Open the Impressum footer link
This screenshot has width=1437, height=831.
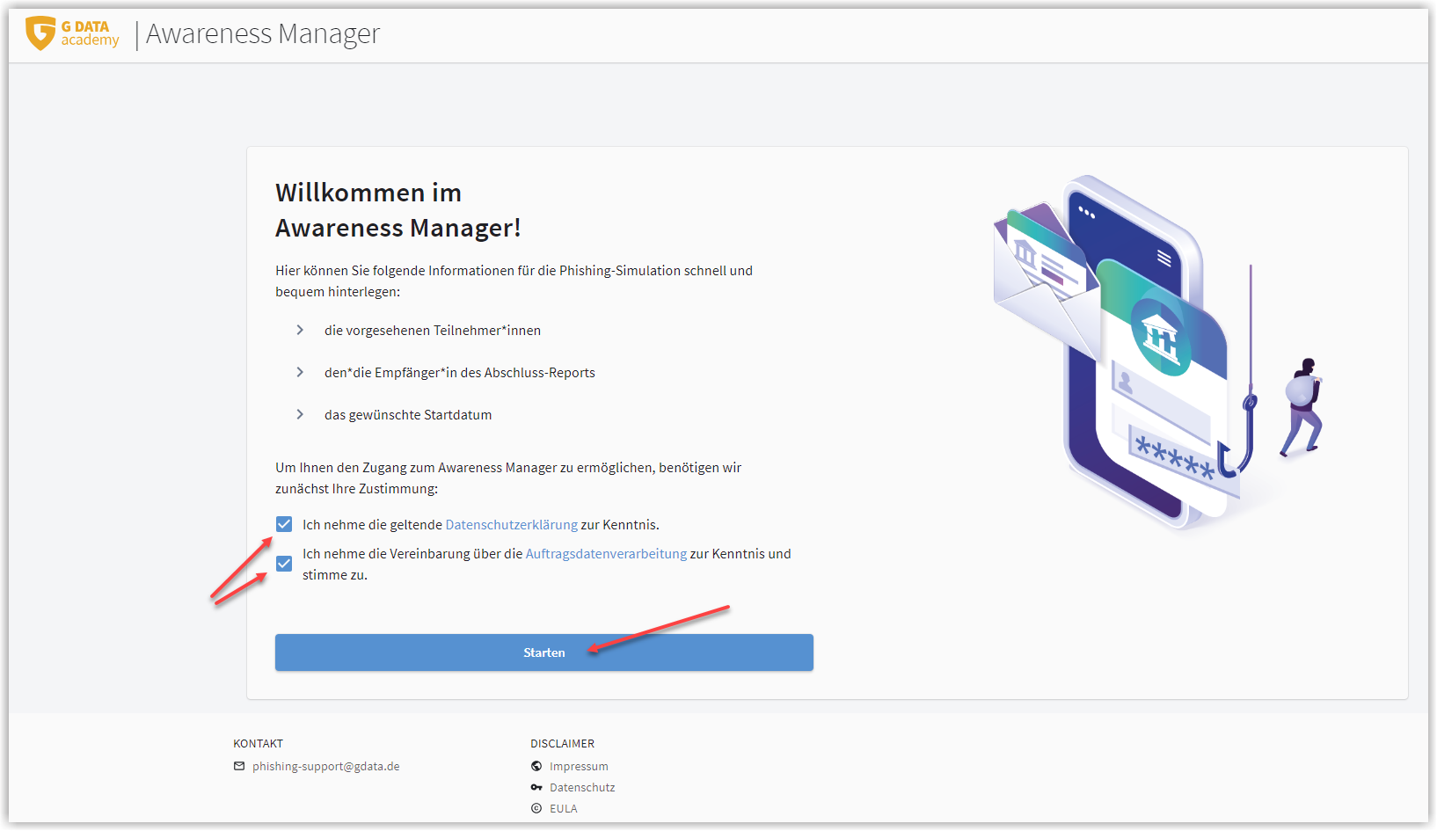coord(579,766)
